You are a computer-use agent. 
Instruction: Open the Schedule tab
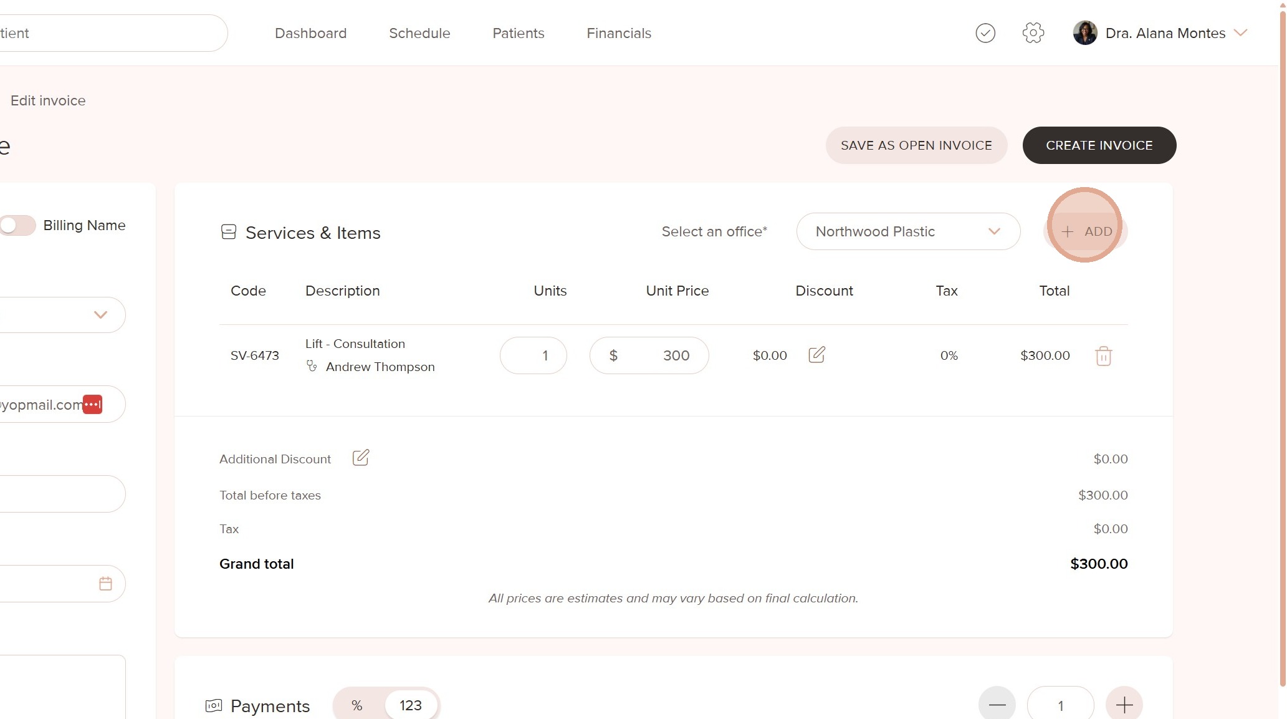click(419, 33)
